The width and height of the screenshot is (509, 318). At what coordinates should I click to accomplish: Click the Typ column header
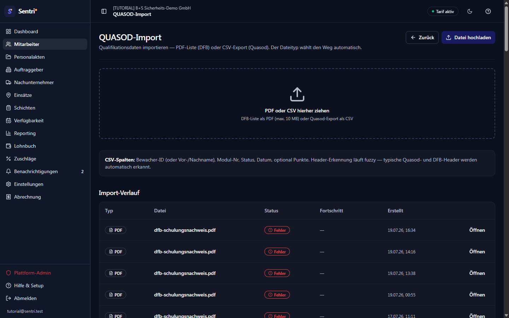tap(109, 211)
